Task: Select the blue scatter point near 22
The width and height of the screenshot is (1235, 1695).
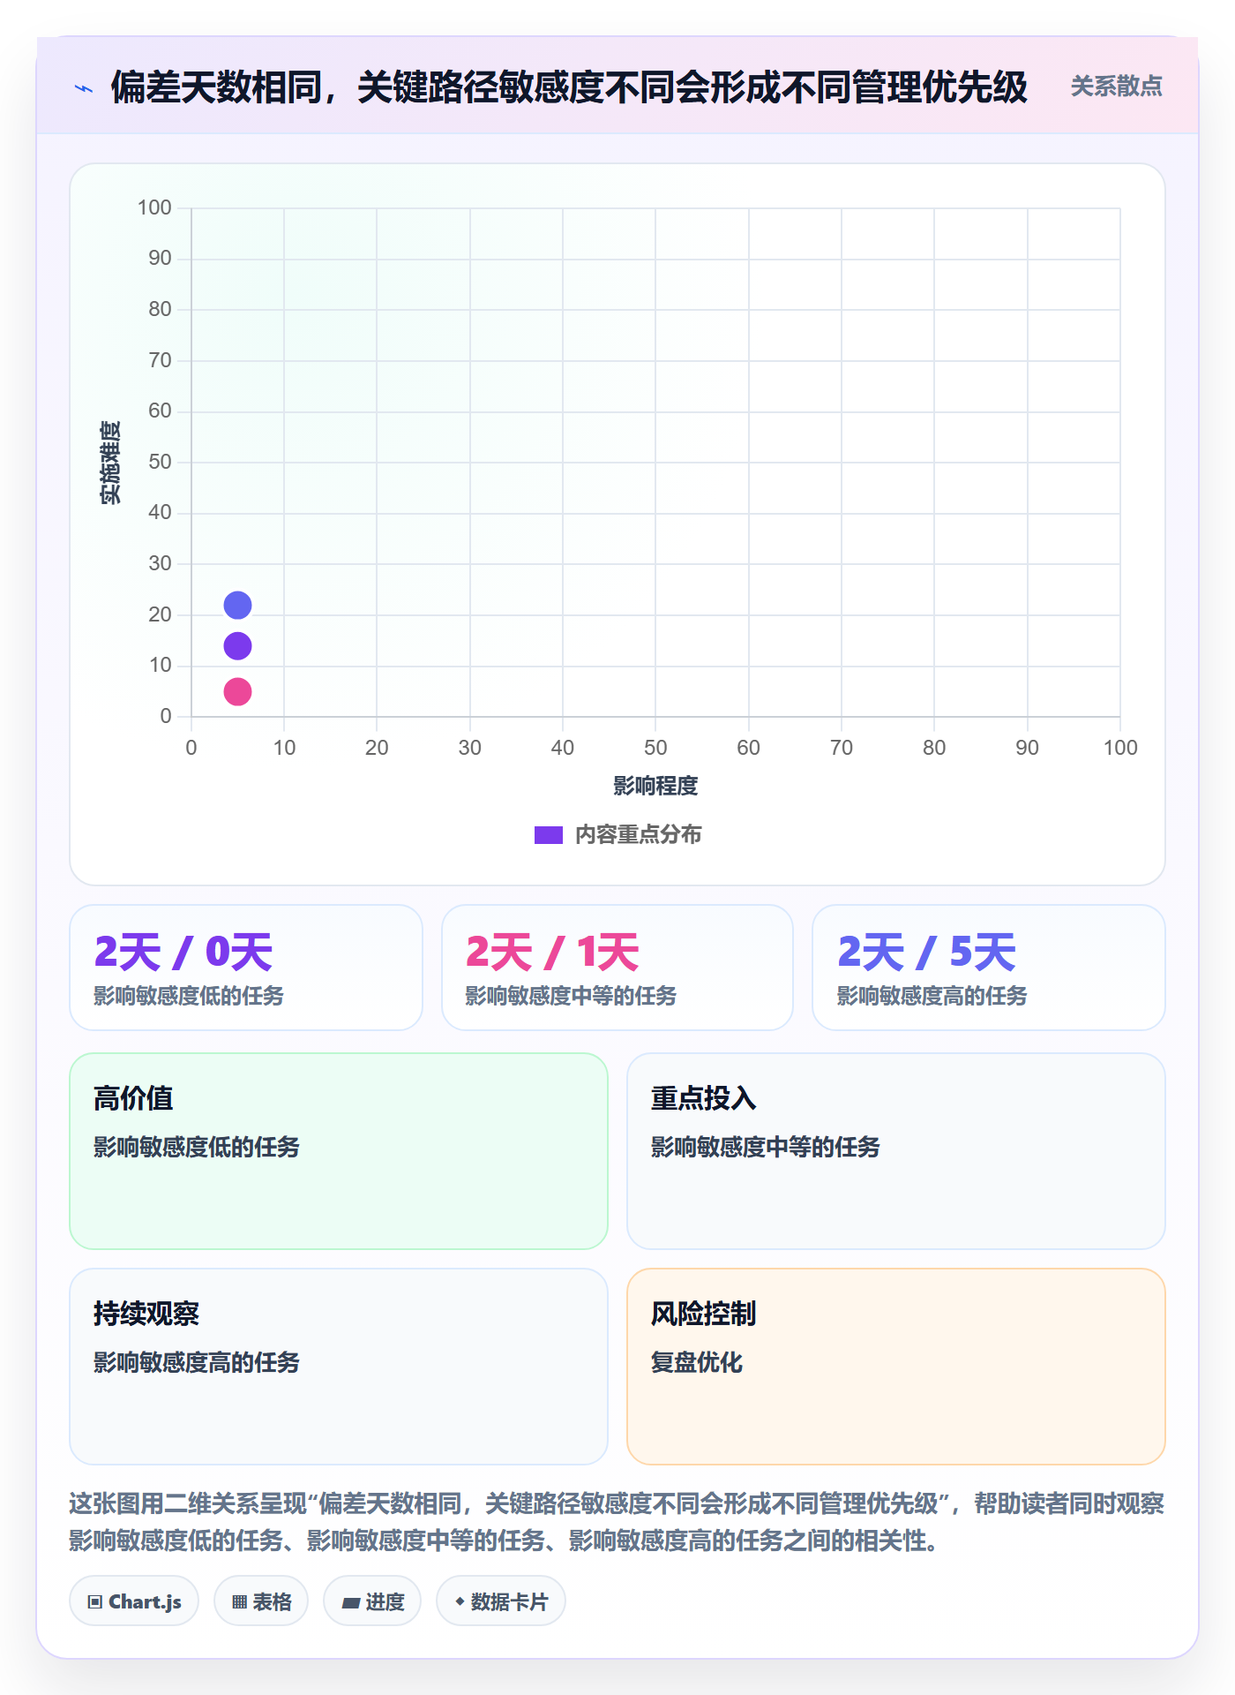Action: (237, 606)
